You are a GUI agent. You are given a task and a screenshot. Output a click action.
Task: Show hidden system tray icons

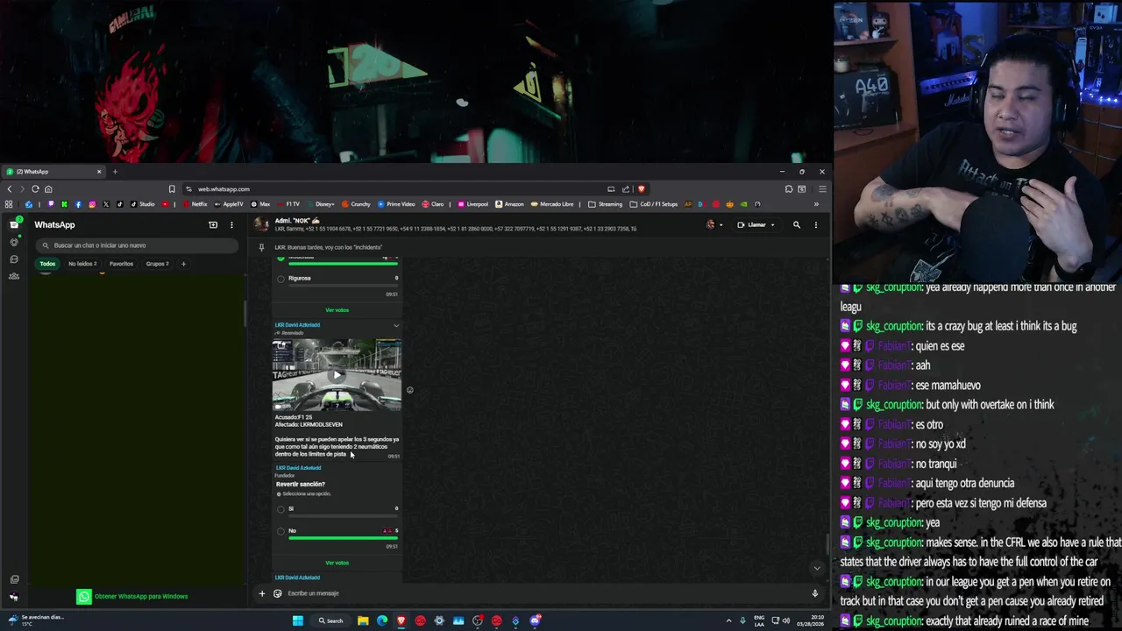coord(728,621)
